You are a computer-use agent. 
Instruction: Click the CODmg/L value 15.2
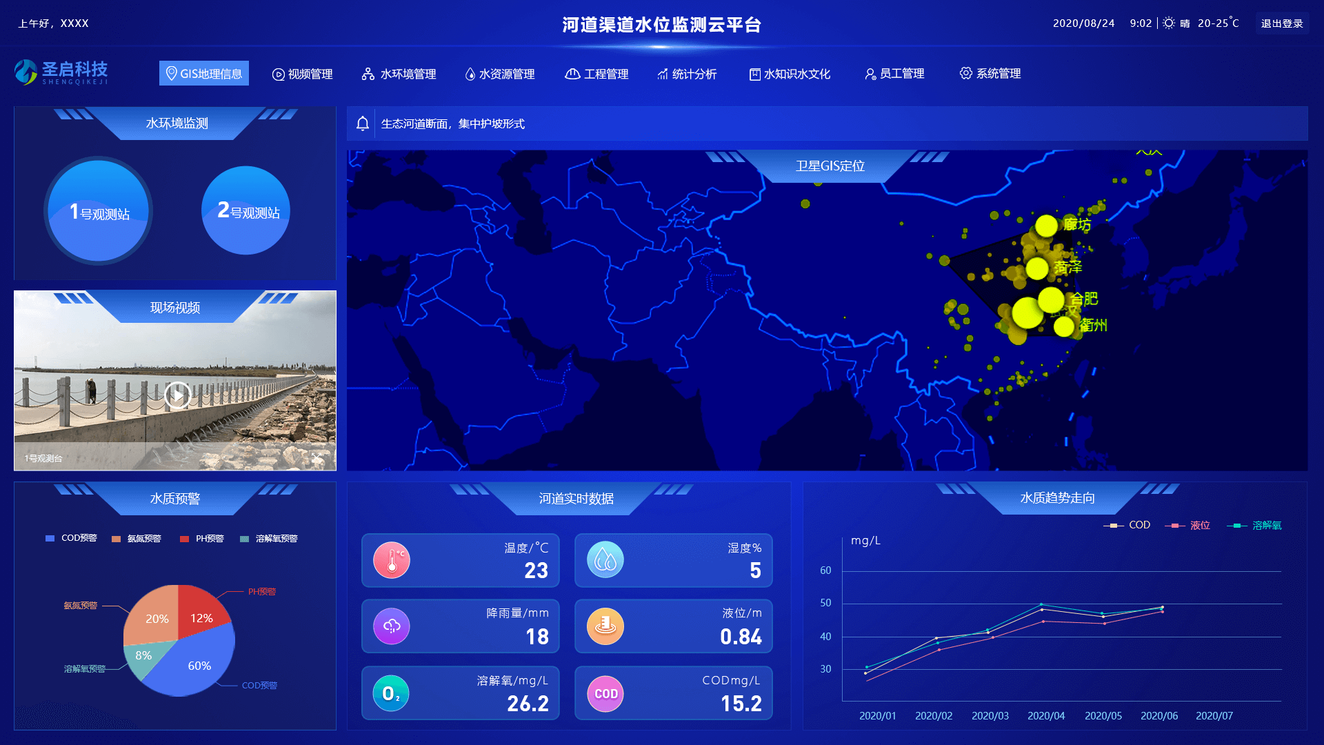tap(741, 704)
